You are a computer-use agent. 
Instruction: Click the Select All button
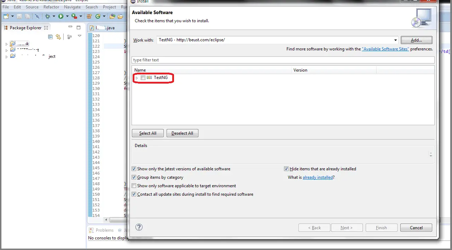148,133
